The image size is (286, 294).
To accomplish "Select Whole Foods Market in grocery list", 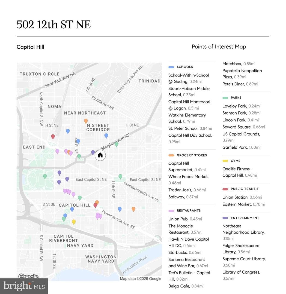I will click(x=189, y=180).
